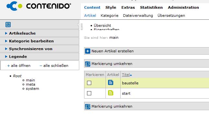The height and width of the screenshot is (117, 209).
Task: Open the blue baustelle article icon
Action: (x=111, y=82)
